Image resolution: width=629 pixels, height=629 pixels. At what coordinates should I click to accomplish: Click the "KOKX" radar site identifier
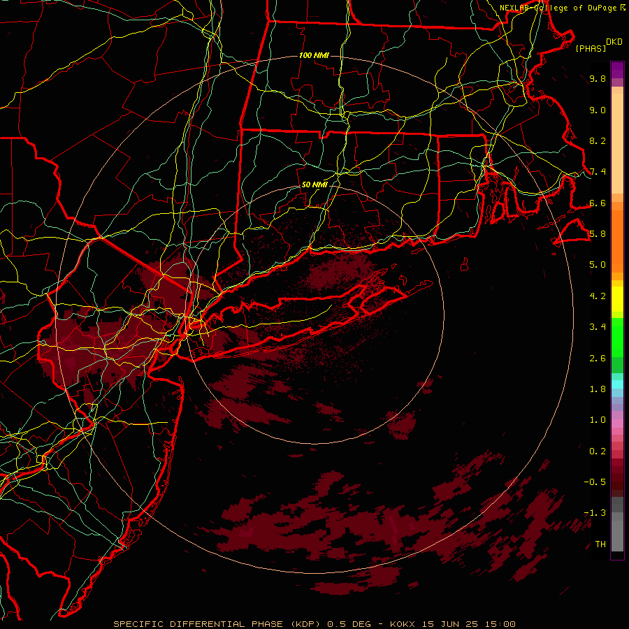403,624
